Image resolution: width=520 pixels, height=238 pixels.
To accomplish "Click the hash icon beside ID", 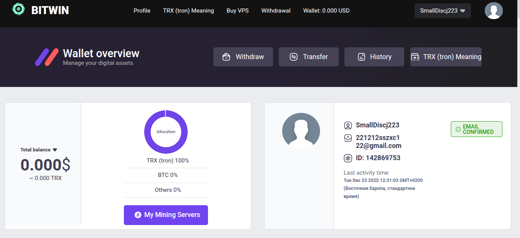I will pyautogui.click(x=348, y=158).
